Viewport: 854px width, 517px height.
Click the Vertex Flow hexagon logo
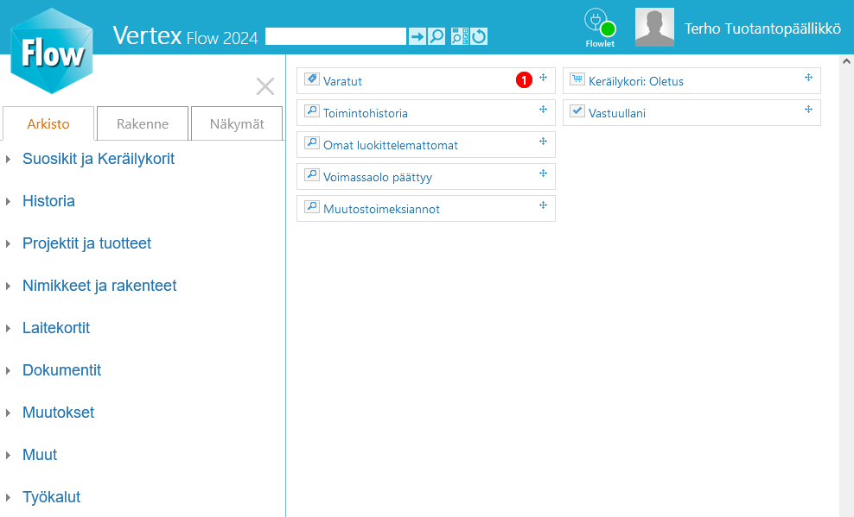tap(52, 52)
